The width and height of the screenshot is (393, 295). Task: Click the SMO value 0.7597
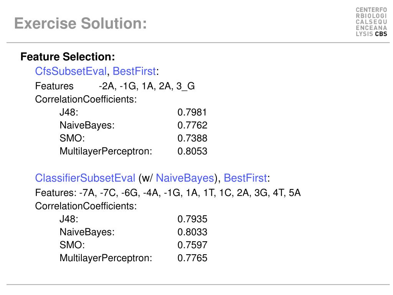coord(192,245)
